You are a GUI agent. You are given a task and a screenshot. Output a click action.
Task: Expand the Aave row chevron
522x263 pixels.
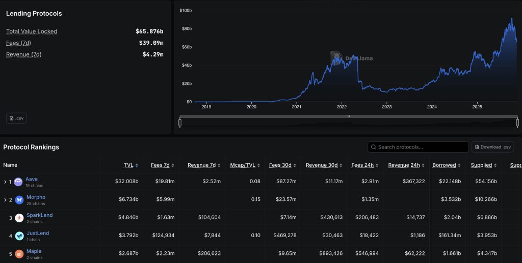coord(5,182)
